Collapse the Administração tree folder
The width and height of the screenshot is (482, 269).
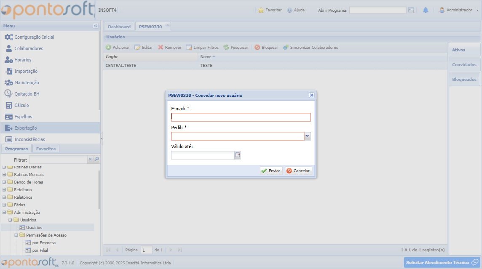pyautogui.click(x=4, y=213)
